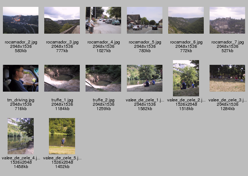Viewport: 248px width, 176px height.
Task: Click the rocamador_4.jpg street thumbnail
Action: (103, 20)
